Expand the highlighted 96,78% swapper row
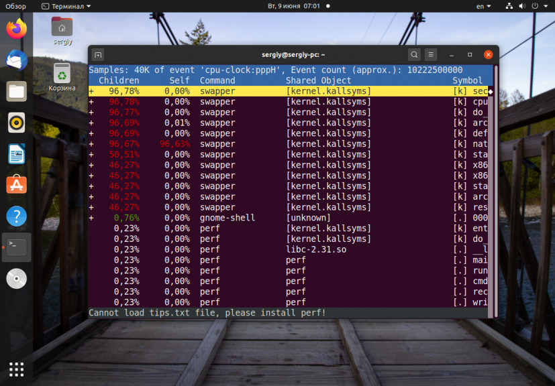This screenshot has height=386, width=555. (91, 91)
